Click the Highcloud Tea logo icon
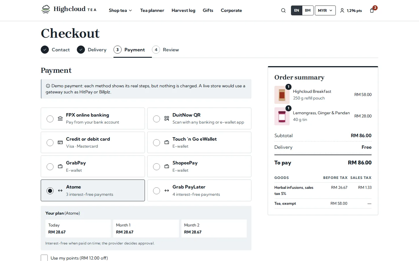 coord(46,10)
